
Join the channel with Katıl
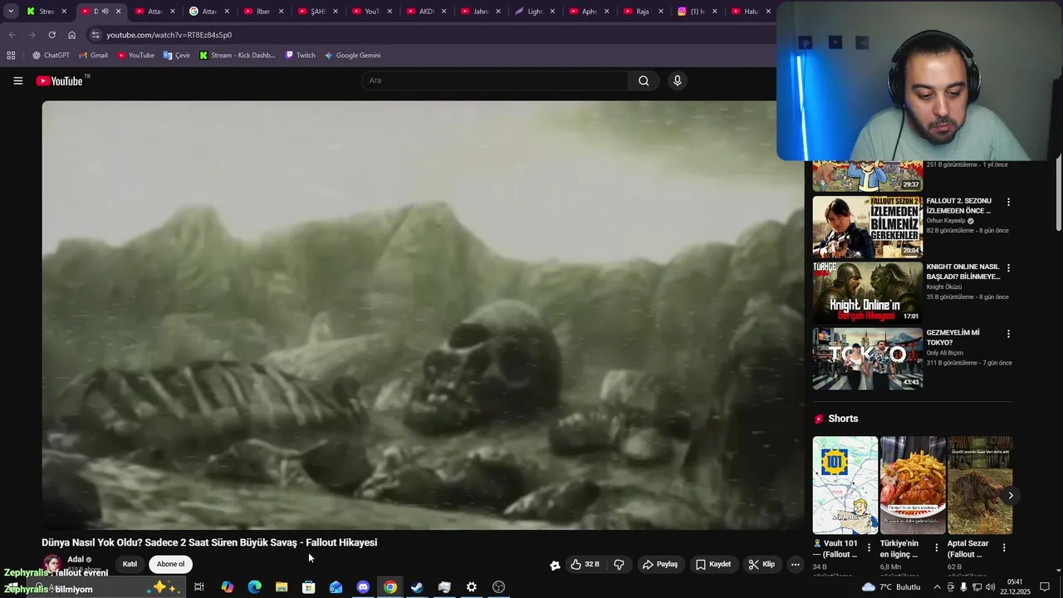click(130, 564)
